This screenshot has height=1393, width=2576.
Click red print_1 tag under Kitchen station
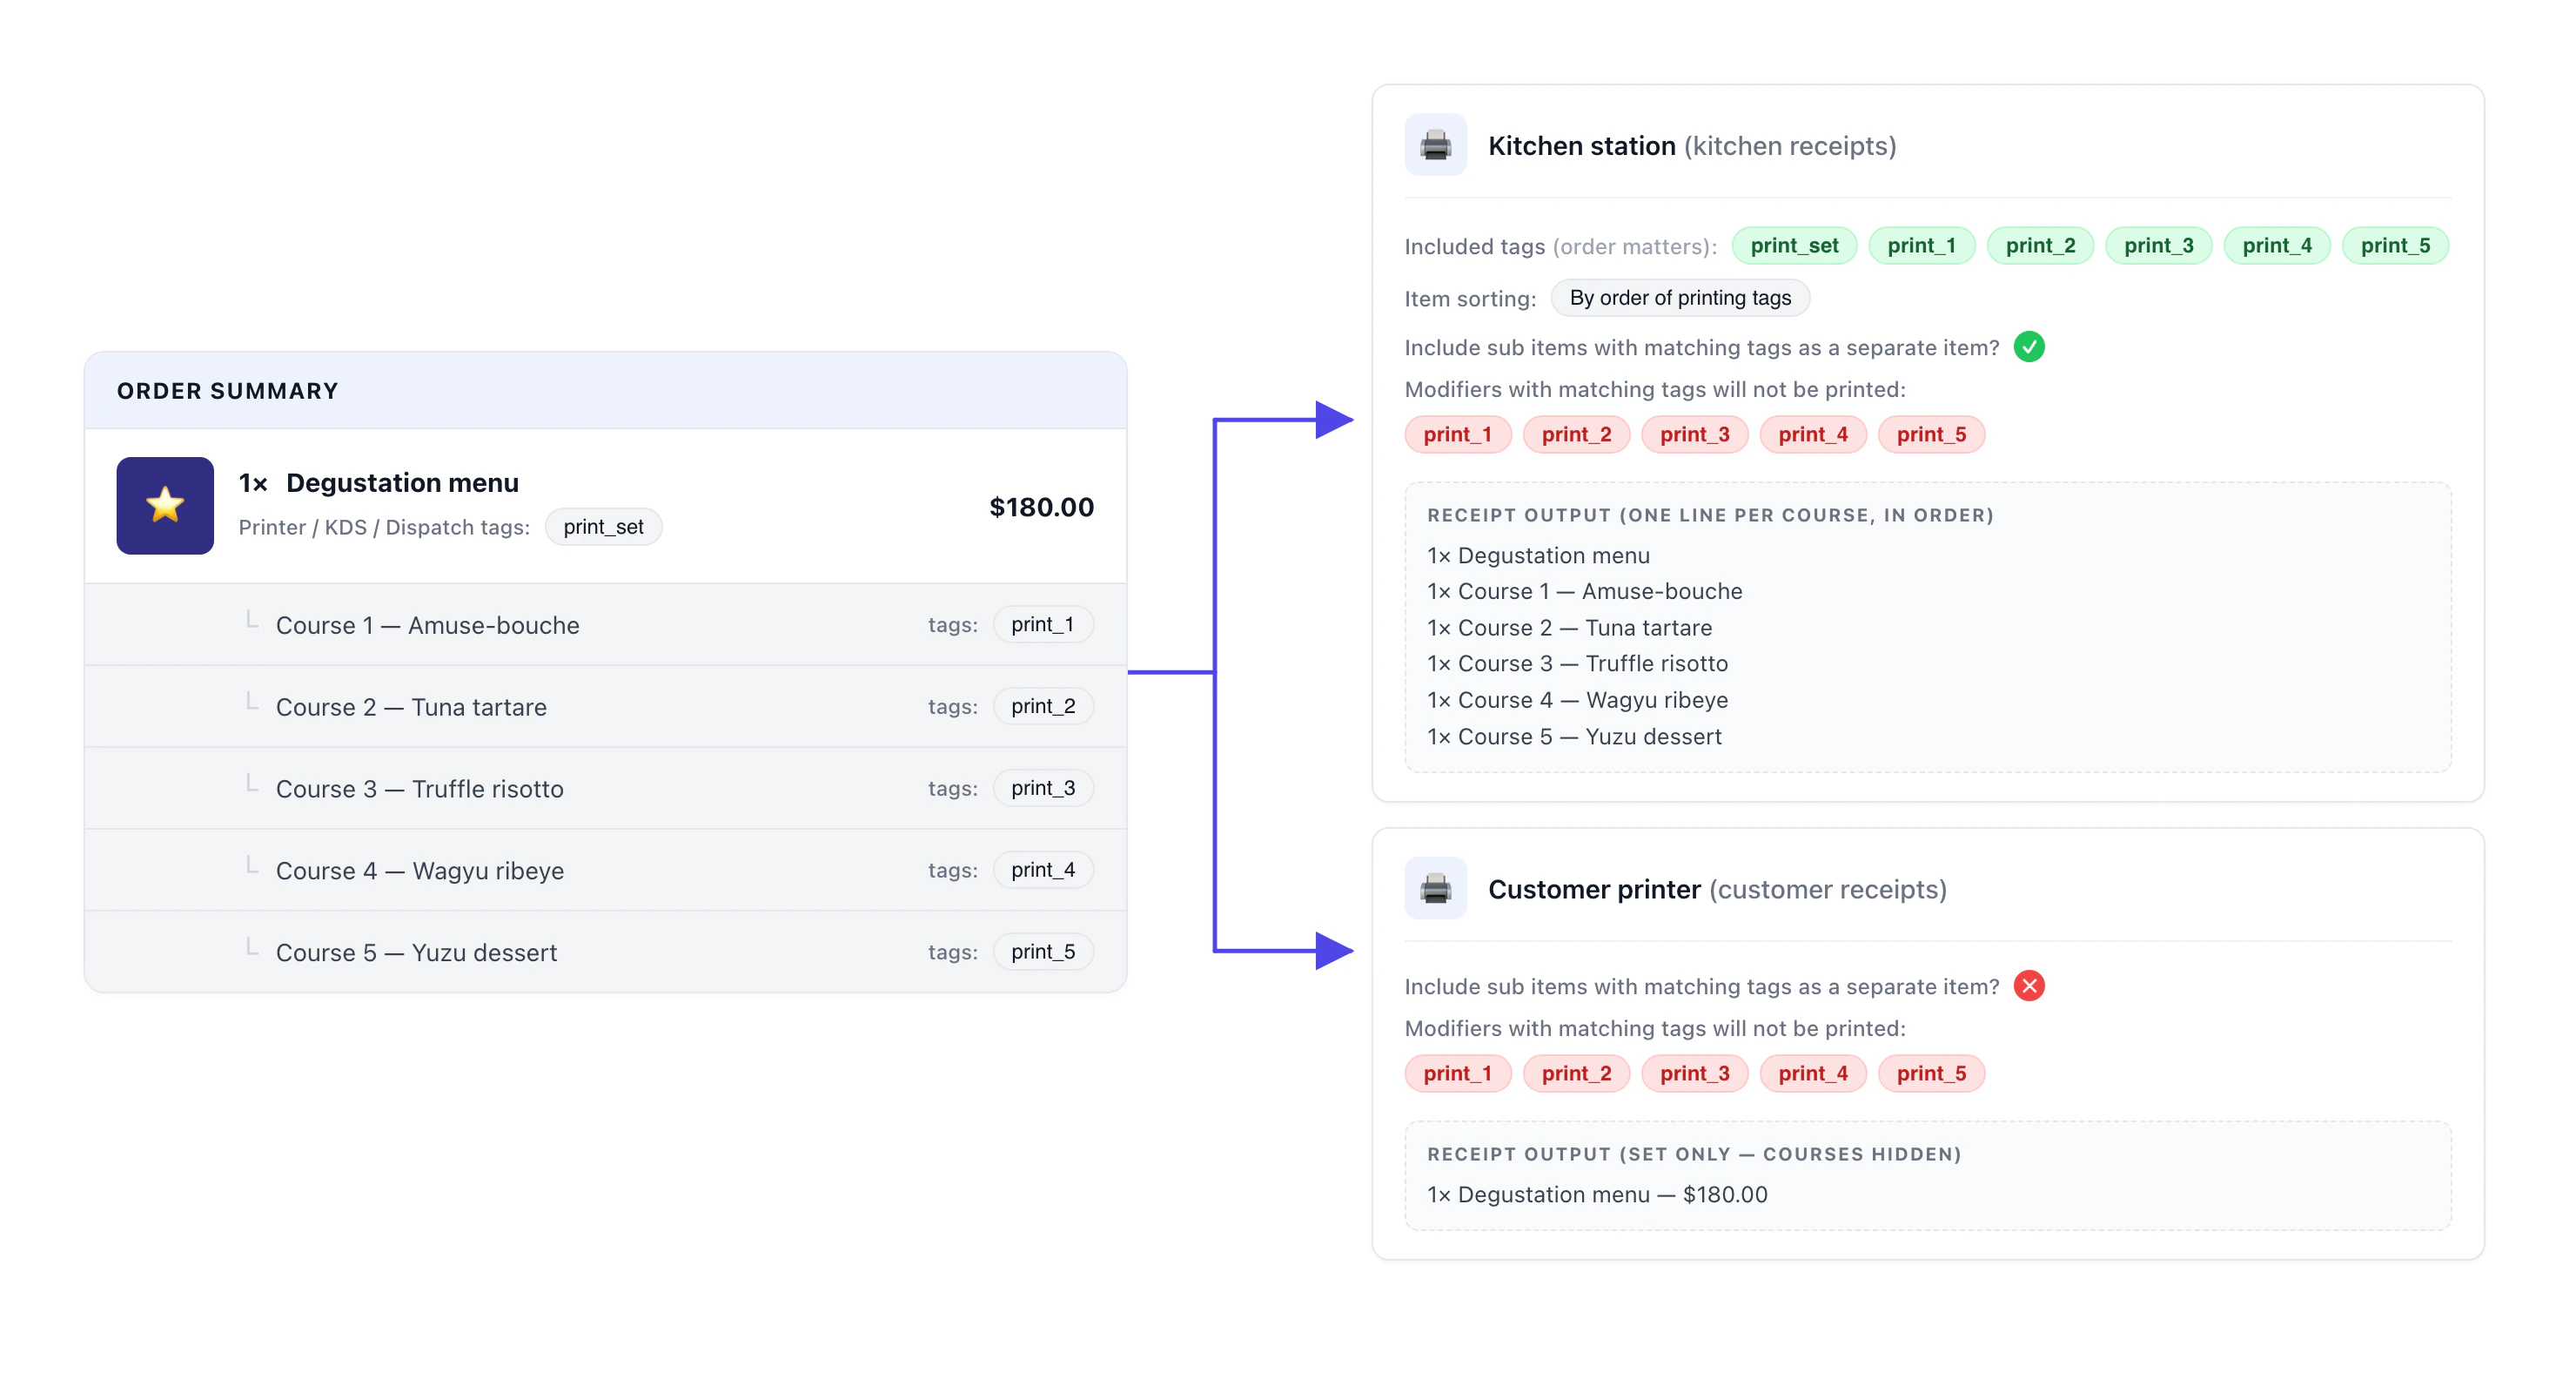[x=1457, y=434]
